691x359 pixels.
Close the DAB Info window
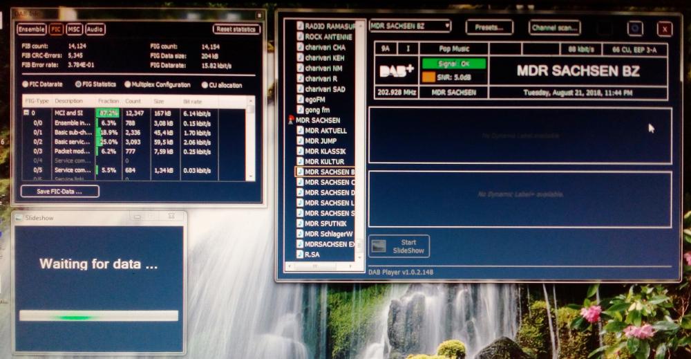click(x=259, y=15)
